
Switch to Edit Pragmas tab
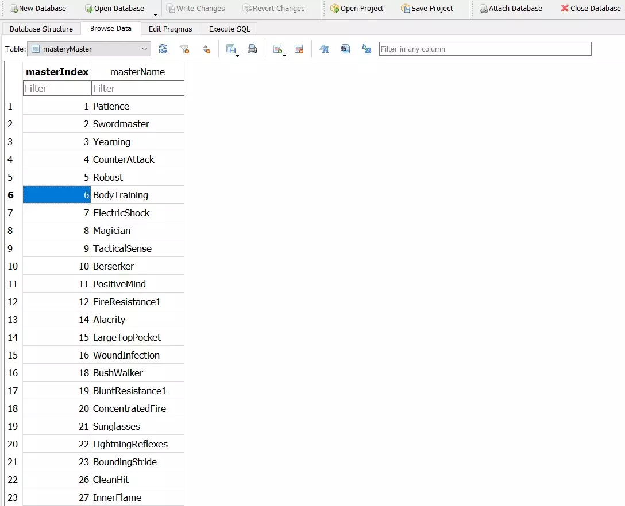tap(170, 29)
